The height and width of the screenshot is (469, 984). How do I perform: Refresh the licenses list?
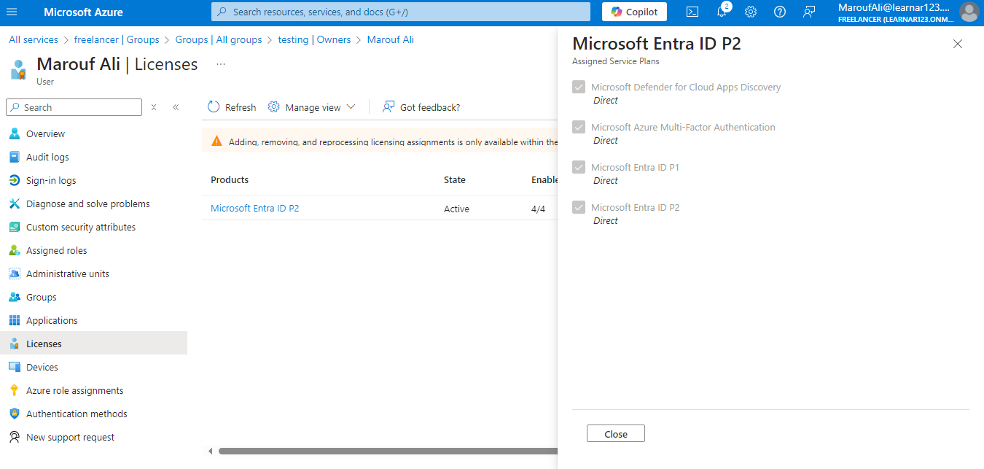click(231, 106)
